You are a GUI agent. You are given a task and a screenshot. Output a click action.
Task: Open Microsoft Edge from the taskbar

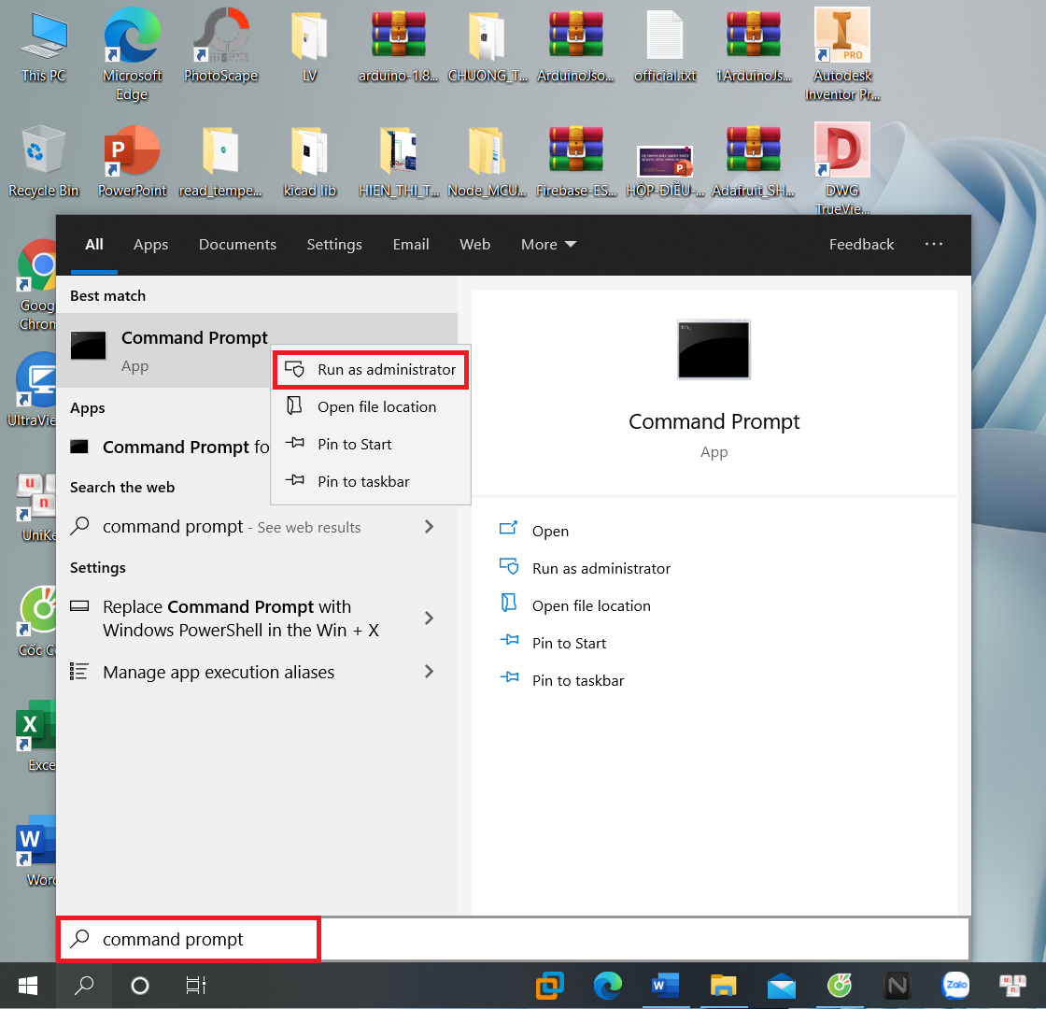click(x=608, y=985)
